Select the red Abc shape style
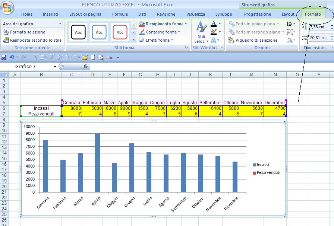The width and height of the screenshot is (334, 226). pos(120,32)
